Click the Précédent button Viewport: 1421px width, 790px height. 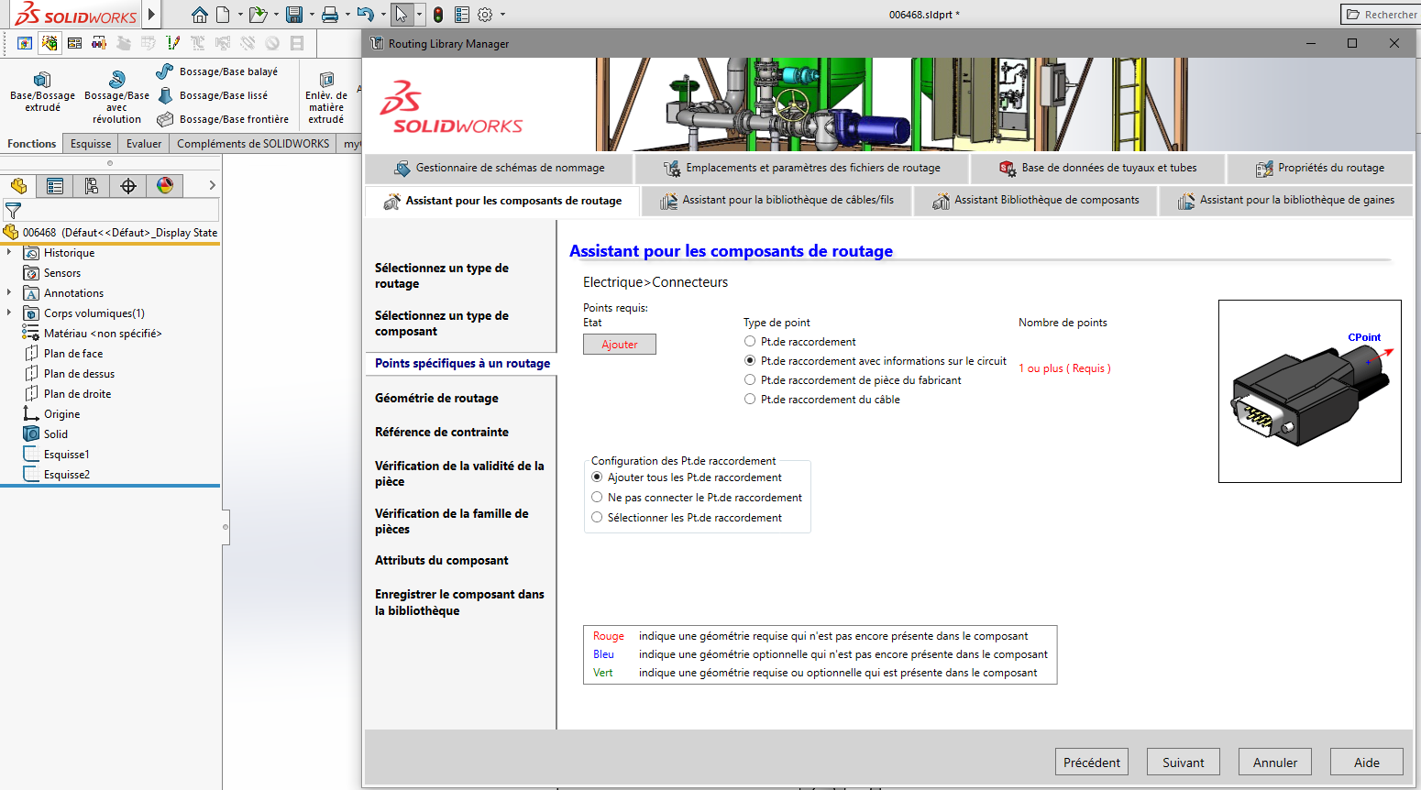pyautogui.click(x=1092, y=763)
